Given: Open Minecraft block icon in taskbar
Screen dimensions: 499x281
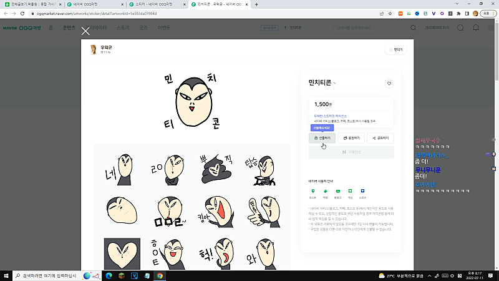Looking at the screenshot, I should 122,275.
